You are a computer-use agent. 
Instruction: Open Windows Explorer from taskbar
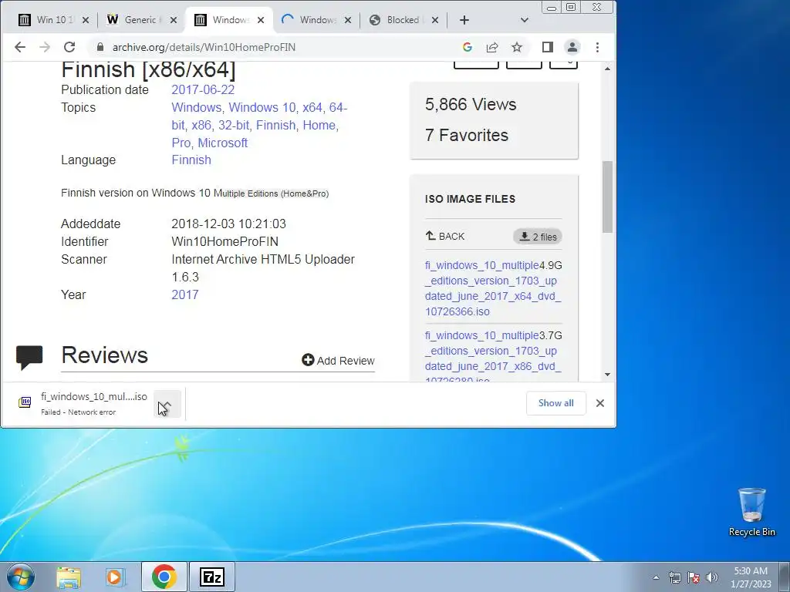[69, 577]
